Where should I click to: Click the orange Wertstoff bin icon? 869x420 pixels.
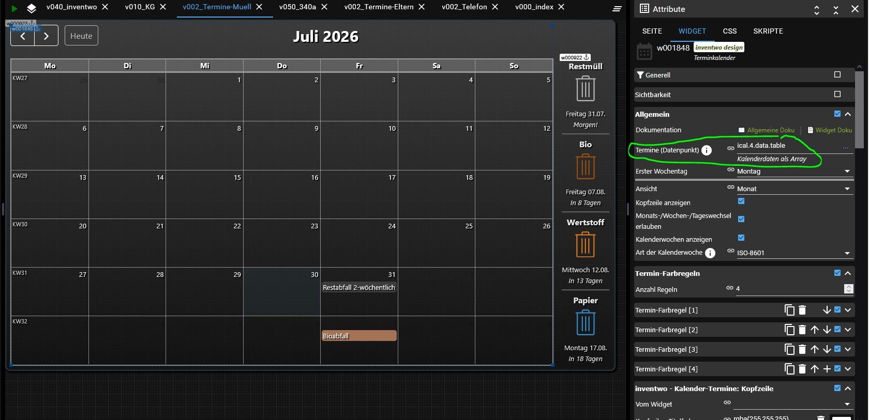[x=585, y=244]
